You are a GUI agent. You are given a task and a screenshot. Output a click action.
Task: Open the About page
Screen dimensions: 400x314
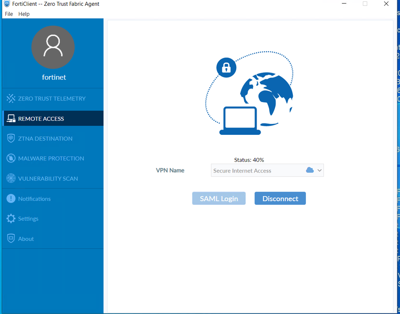tap(53, 238)
